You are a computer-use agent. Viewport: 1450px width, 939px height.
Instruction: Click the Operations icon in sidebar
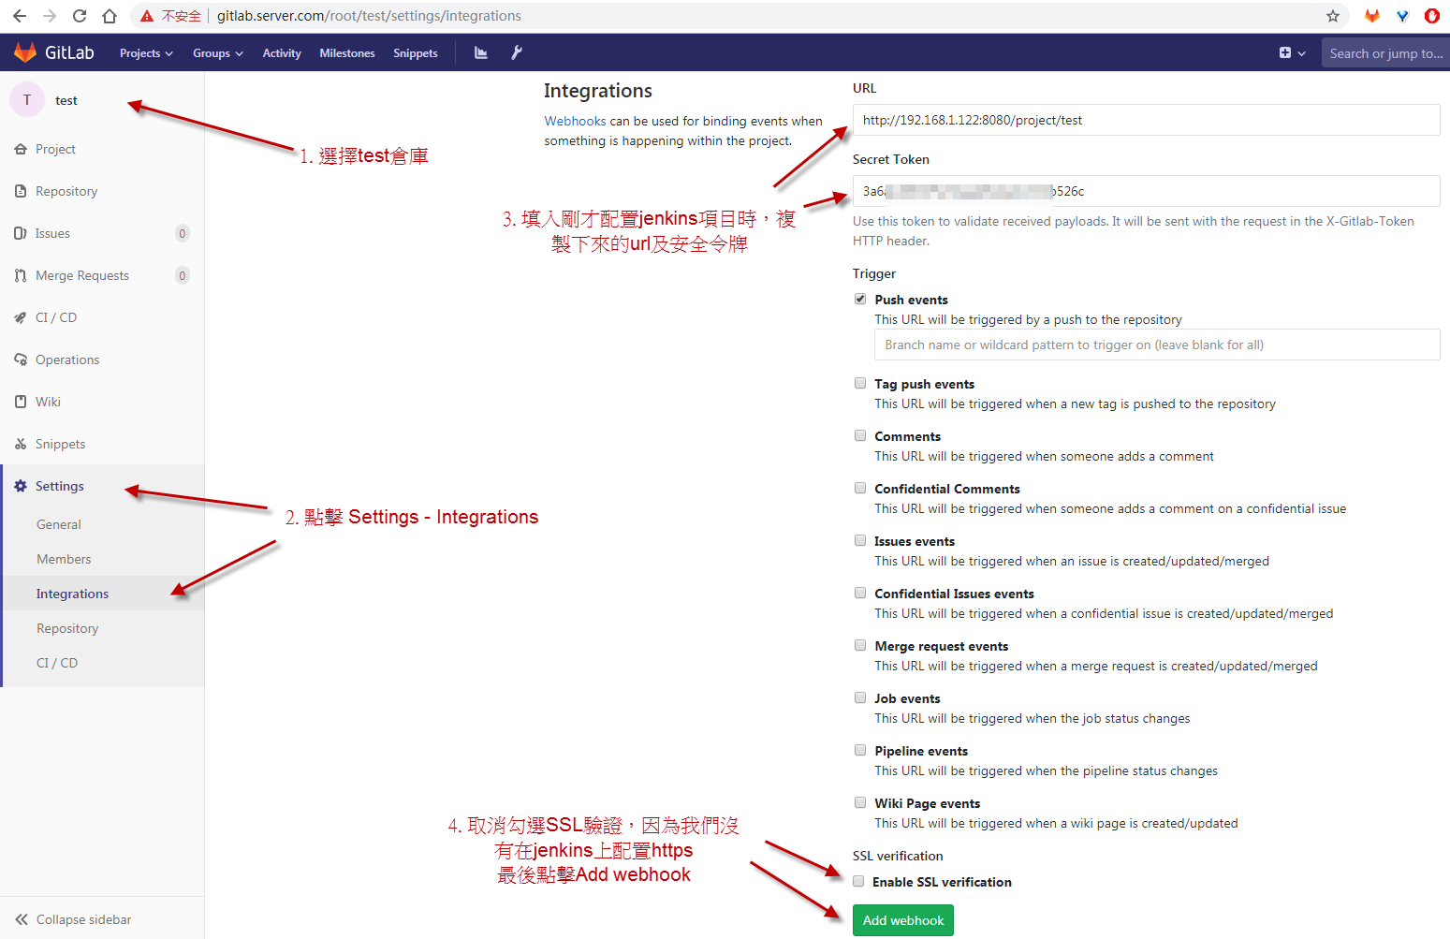coord(21,359)
